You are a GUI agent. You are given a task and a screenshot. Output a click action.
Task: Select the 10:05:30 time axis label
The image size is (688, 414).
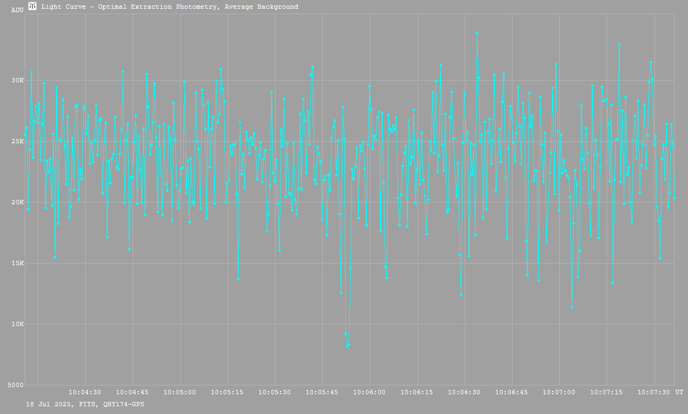point(275,393)
